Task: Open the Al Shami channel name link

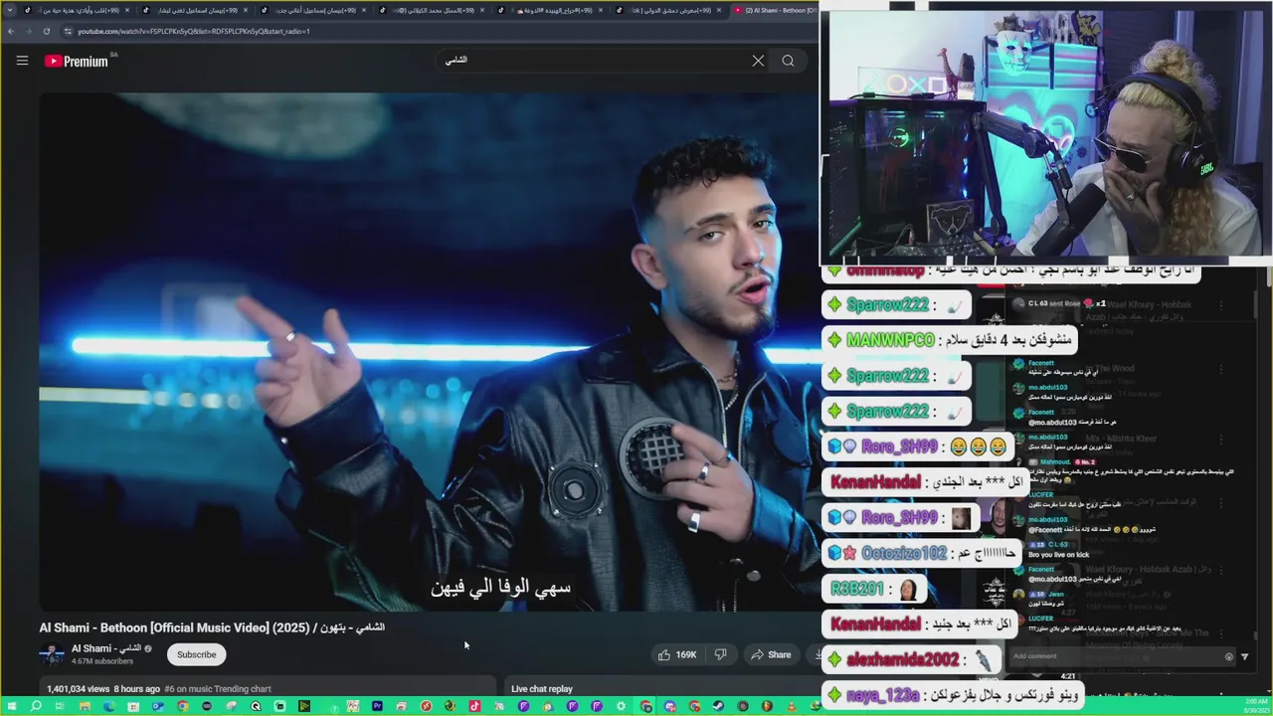Action: (x=106, y=648)
